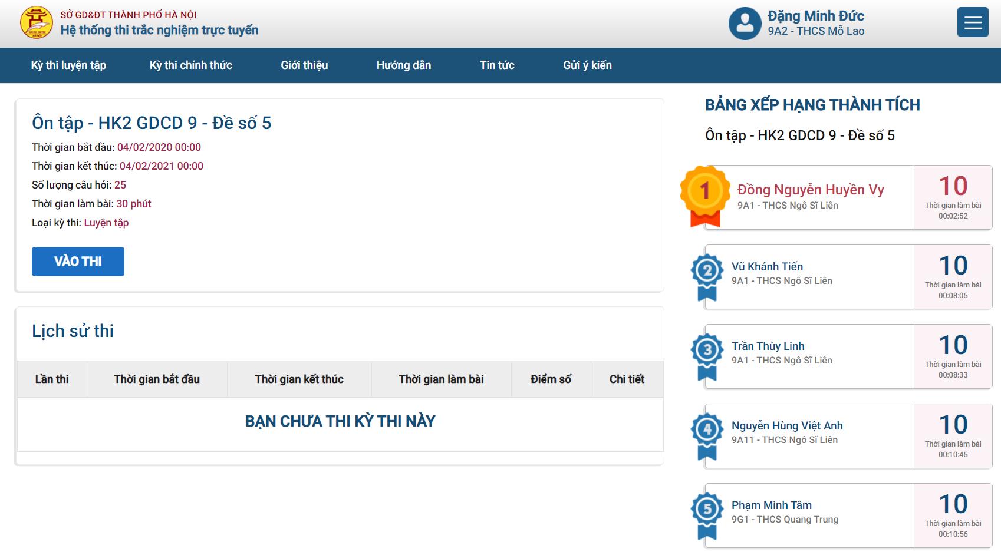Click the Điểm số column header

tap(551, 379)
